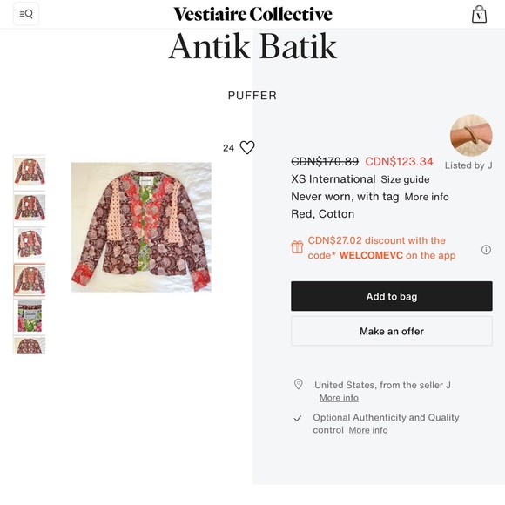Image resolution: width=505 pixels, height=505 pixels.
Task: Like the item with the heart icon
Action: click(x=247, y=147)
